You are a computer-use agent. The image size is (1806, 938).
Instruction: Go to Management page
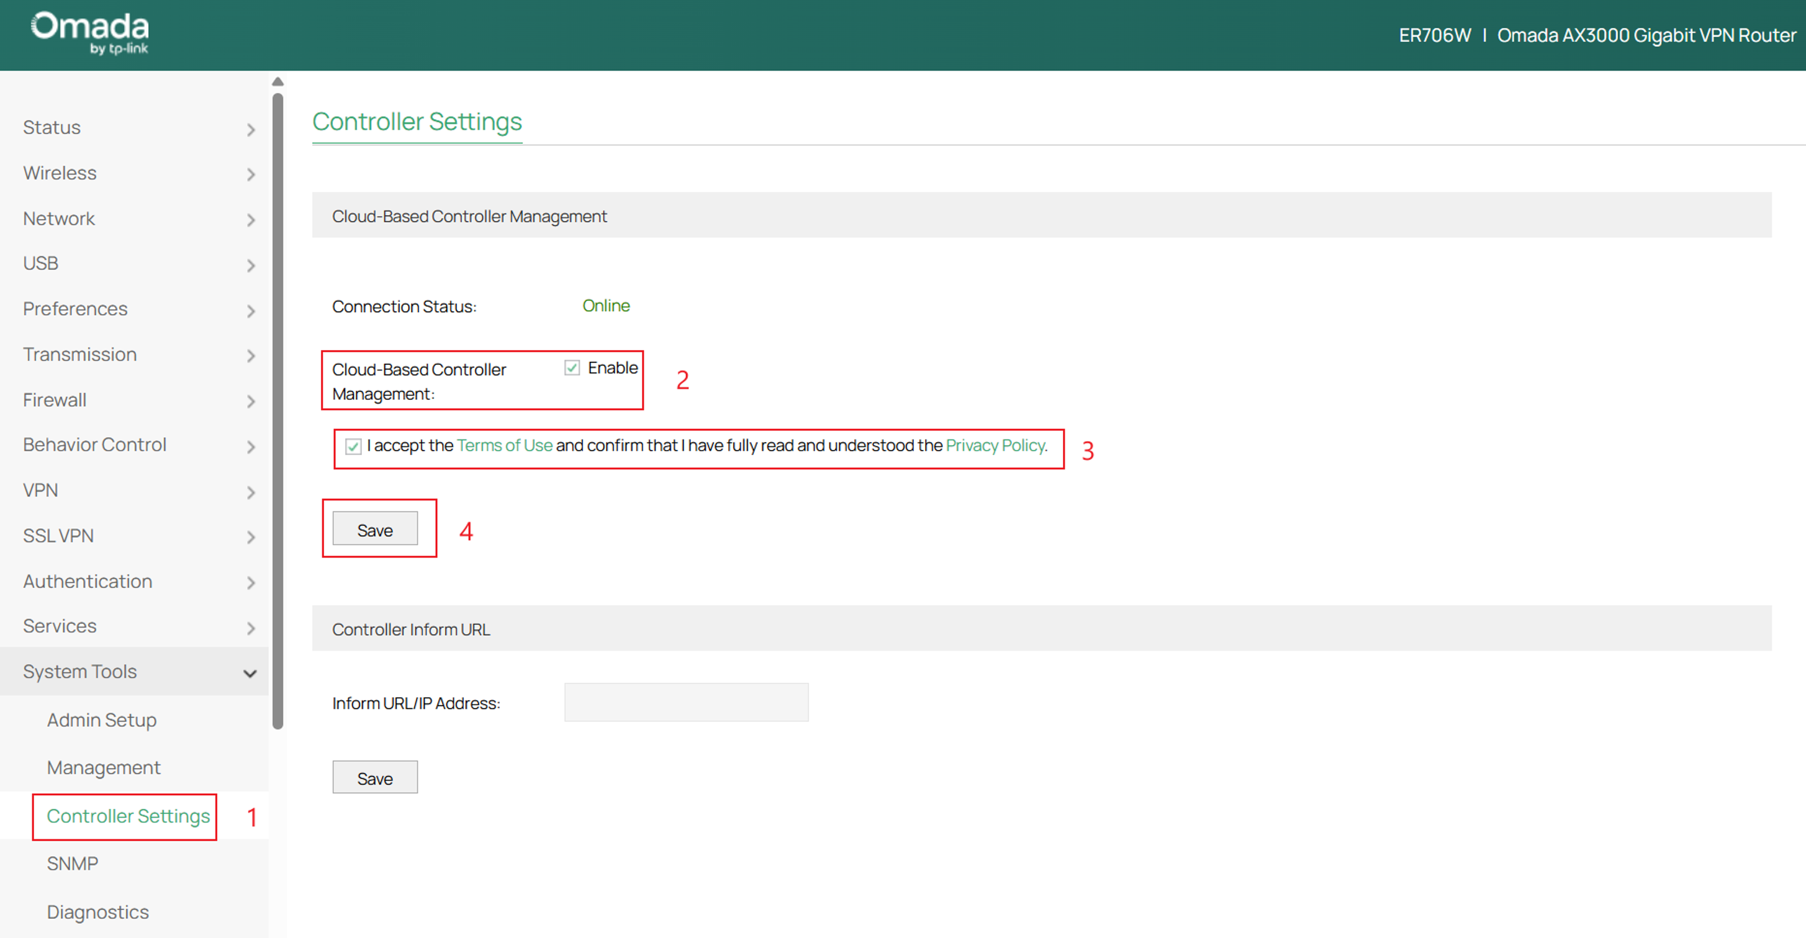(x=104, y=769)
